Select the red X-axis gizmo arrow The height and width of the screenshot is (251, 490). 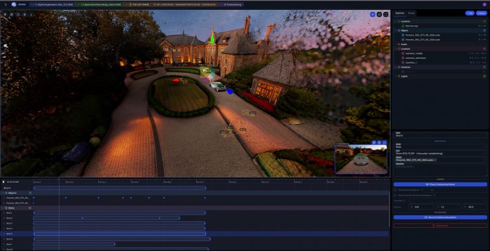click(175, 80)
